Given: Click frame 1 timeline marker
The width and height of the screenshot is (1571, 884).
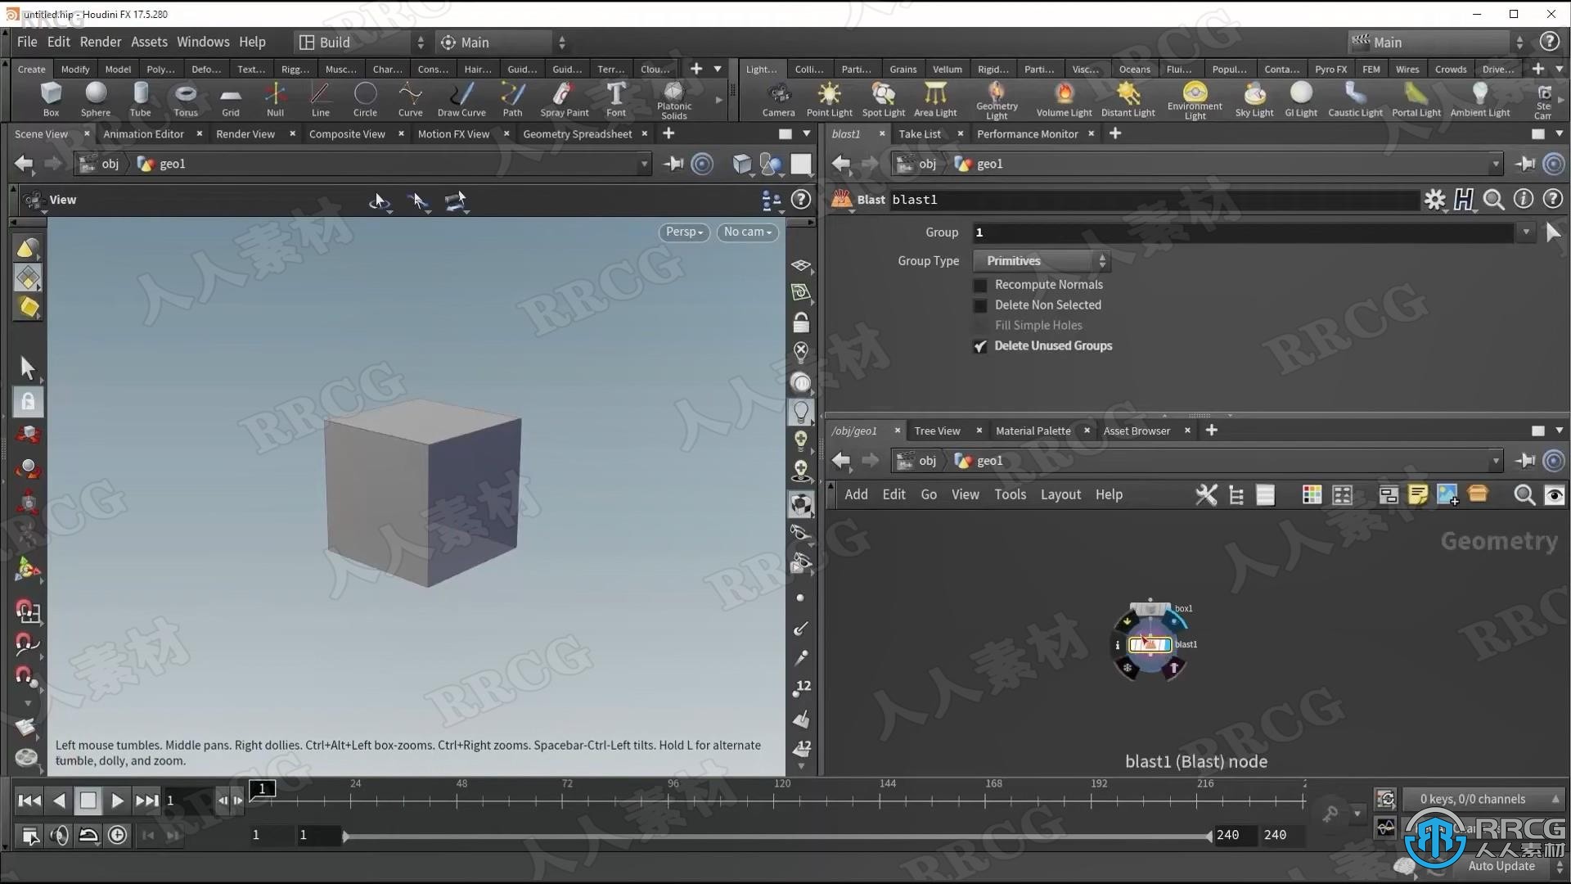Looking at the screenshot, I should [x=262, y=788].
